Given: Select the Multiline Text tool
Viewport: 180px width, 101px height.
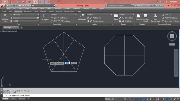Looking at the screenshot, I should click(5, 18).
